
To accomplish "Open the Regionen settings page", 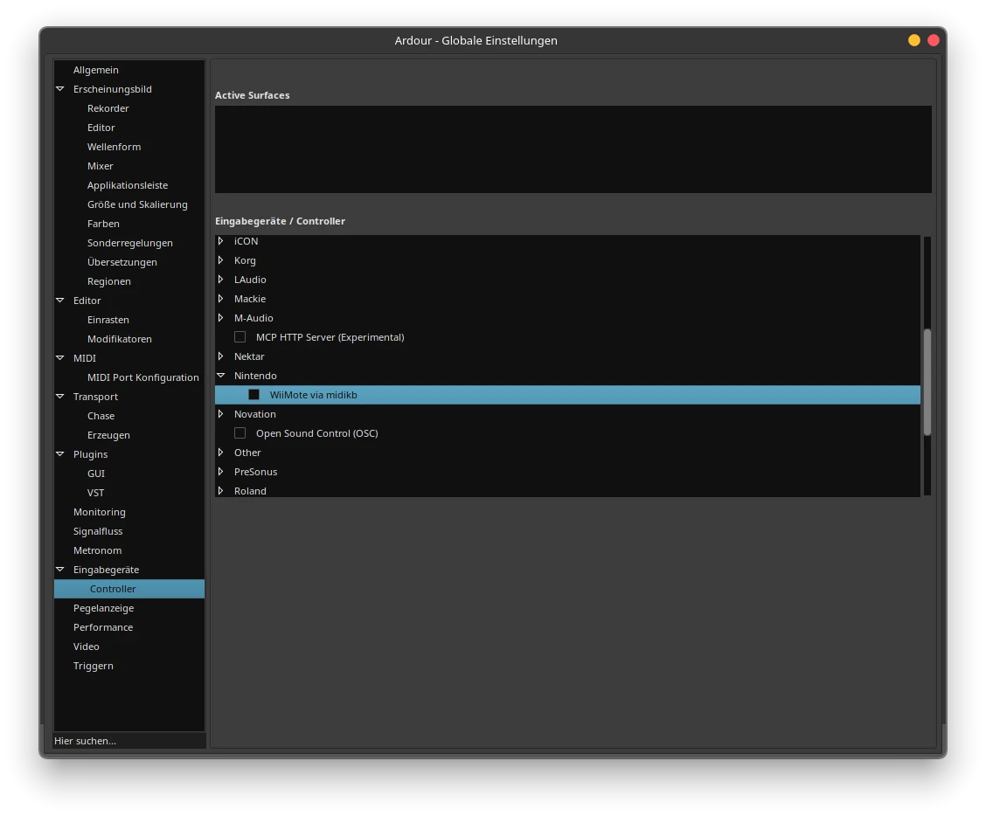I will tap(108, 281).
